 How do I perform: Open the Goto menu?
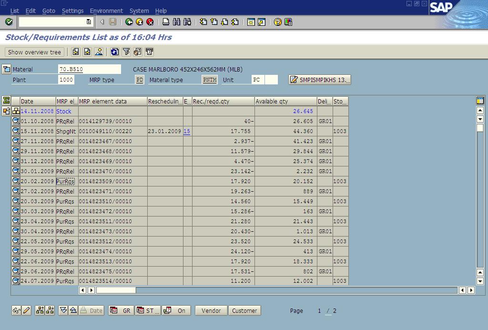click(49, 11)
